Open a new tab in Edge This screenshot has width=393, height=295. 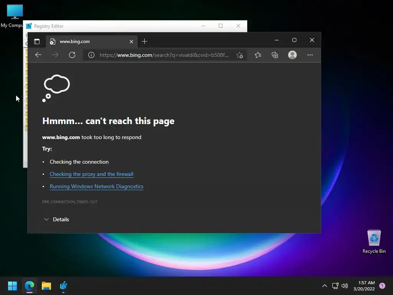click(x=144, y=41)
